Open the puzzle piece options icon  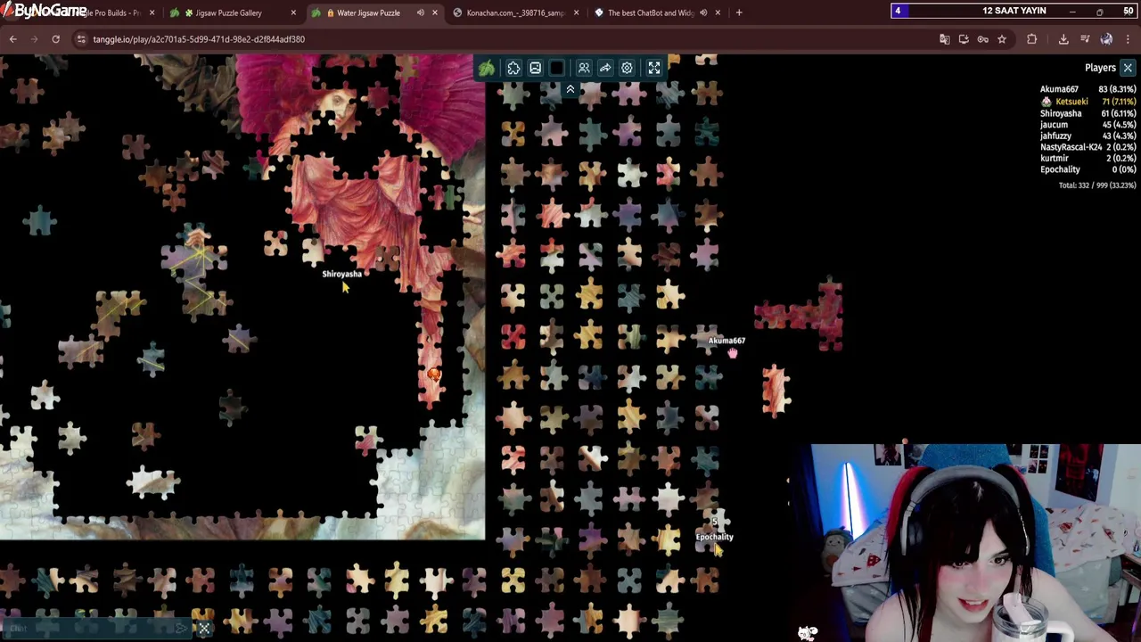pyautogui.click(x=513, y=68)
